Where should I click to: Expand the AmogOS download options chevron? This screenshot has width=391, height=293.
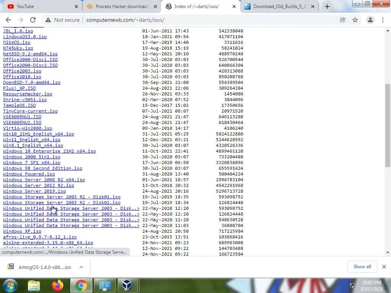click(81, 267)
